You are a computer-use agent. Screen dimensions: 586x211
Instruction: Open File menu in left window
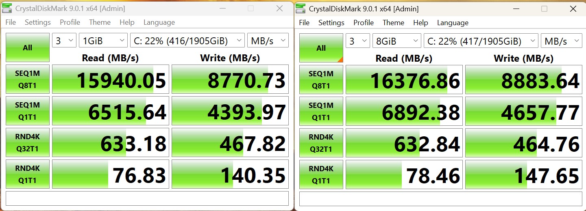pos(11,22)
